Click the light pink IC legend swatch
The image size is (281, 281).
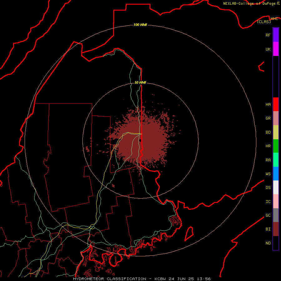(276, 201)
